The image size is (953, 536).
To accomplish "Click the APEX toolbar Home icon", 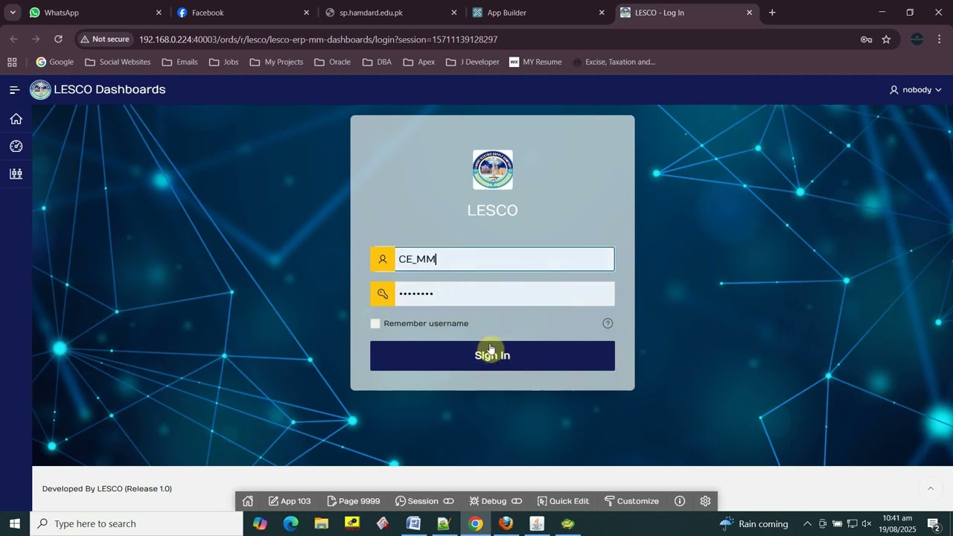I will [x=248, y=501].
